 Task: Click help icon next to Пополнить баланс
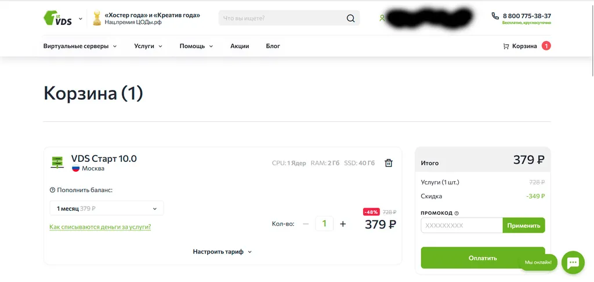click(x=52, y=190)
